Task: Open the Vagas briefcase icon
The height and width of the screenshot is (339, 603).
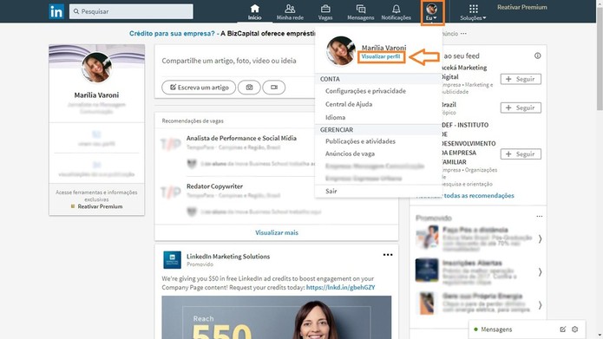Action: tap(325, 9)
